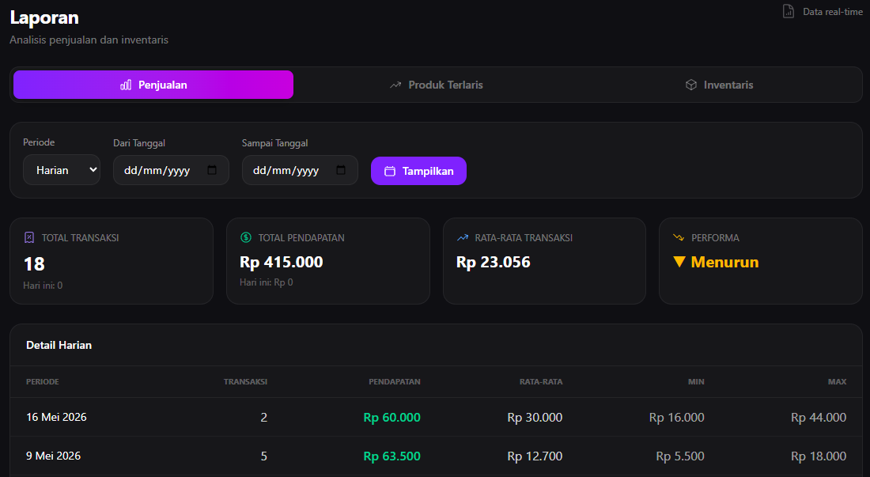Click transaction count 5 for 9 Mei
Image resolution: width=870 pixels, height=477 pixels.
264,456
